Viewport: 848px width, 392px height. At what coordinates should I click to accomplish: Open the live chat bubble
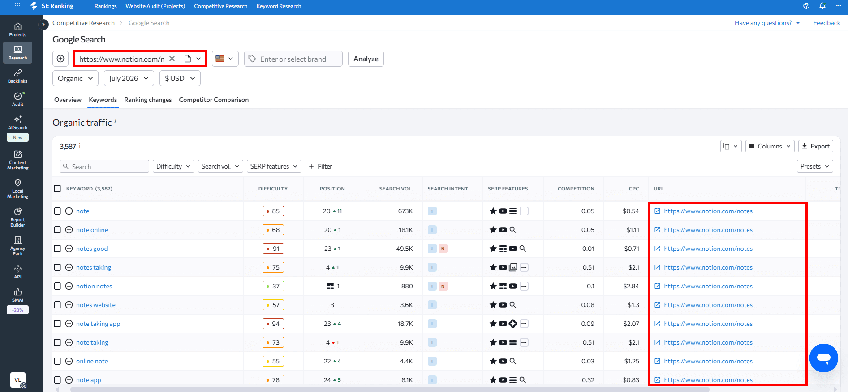click(x=823, y=358)
